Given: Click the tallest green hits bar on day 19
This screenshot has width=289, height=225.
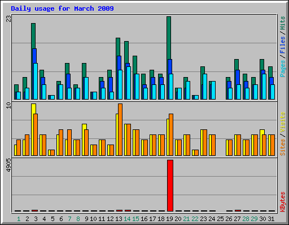Looking at the screenshot, I should click(169, 38).
